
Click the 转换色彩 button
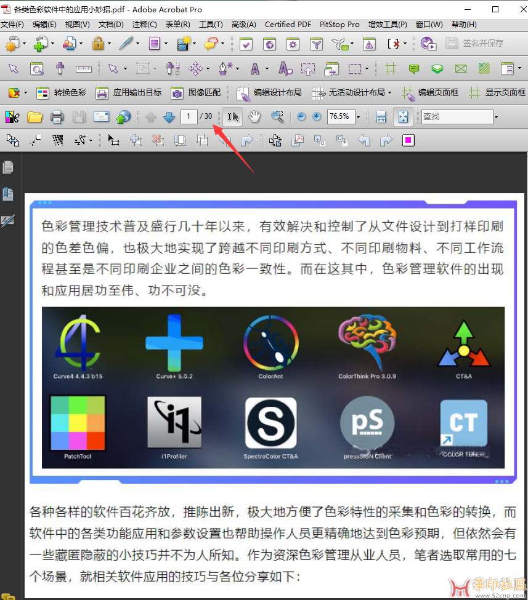[x=62, y=92]
